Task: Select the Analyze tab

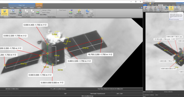Action: click(x=32, y=8)
